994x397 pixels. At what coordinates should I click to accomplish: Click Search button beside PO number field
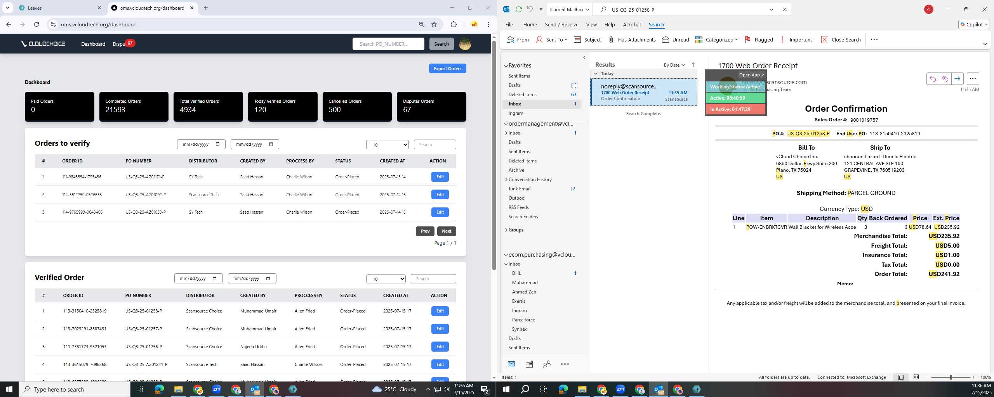click(441, 44)
